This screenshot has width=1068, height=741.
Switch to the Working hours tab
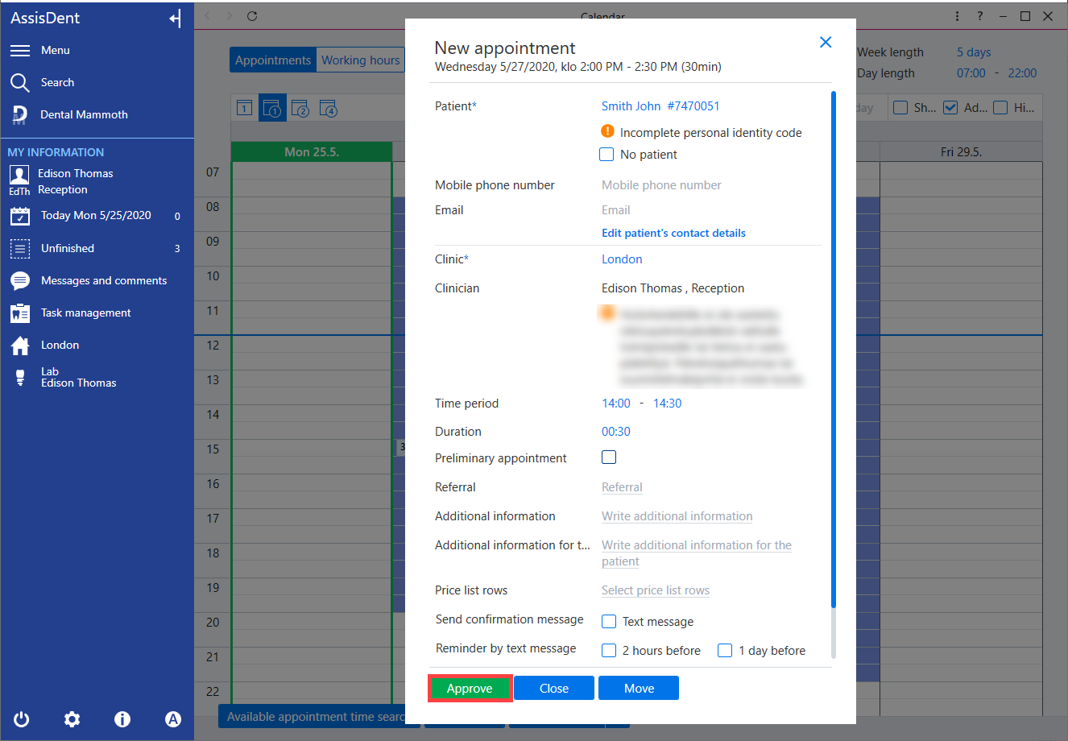click(x=361, y=60)
